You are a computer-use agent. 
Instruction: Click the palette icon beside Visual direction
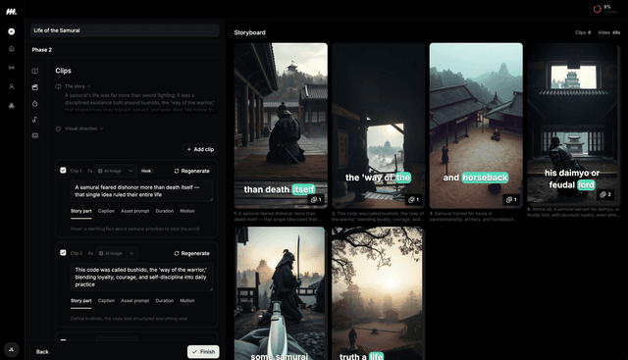coord(58,129)
